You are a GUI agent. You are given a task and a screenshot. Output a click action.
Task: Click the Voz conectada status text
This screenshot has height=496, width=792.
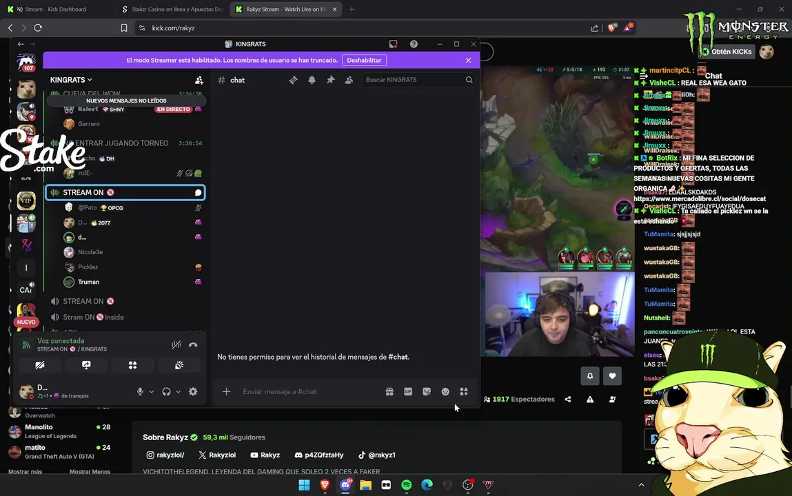click(x=61, y=340)
